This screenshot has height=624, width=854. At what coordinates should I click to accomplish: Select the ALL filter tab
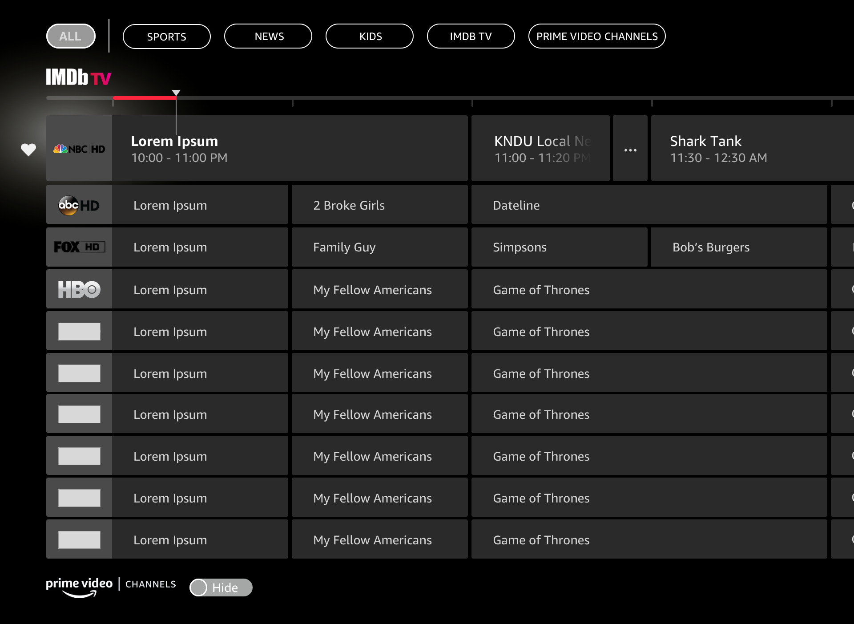(71, 36)
